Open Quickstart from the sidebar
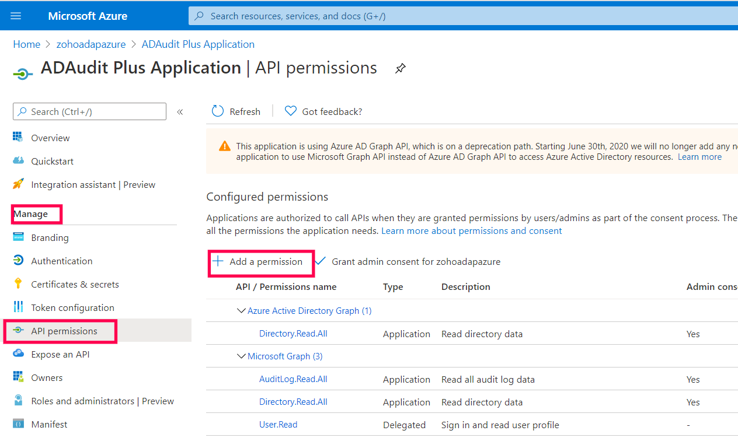The width and height of the screenshot is (738, 441). pyautogui.click(x=52, y=162)
